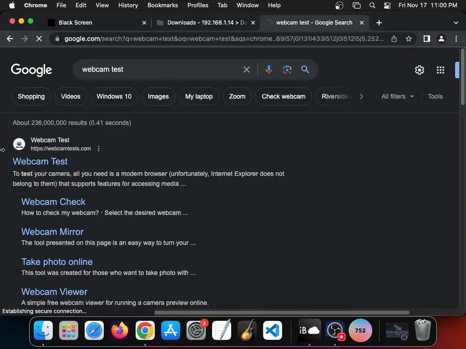Open TextEdit from the dock
The image size is (466, 349).
(222, 330)
